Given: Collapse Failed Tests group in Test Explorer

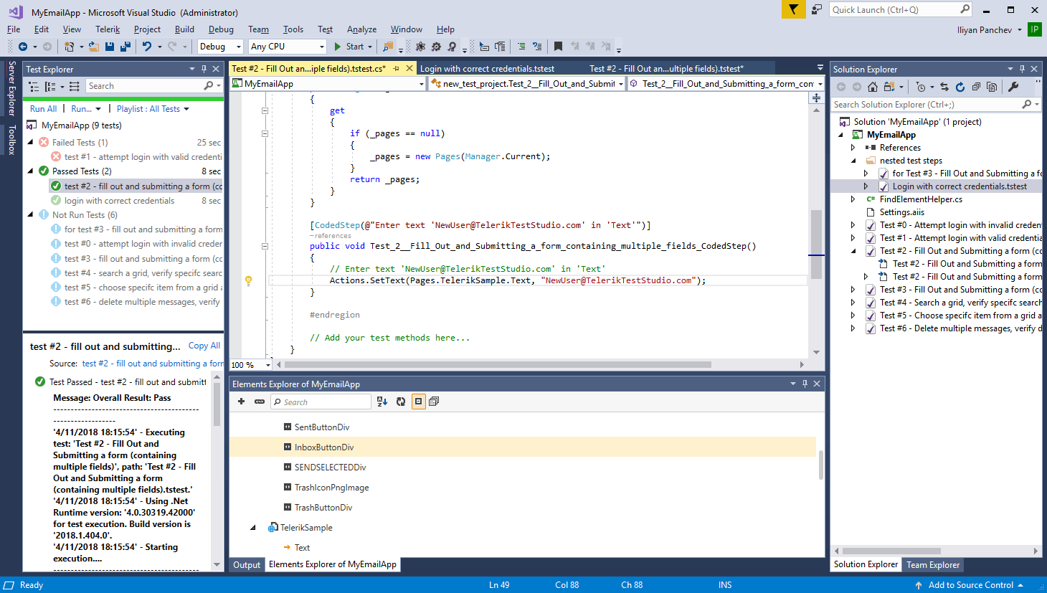Looking at the screenshot, I should click(30, 143).
